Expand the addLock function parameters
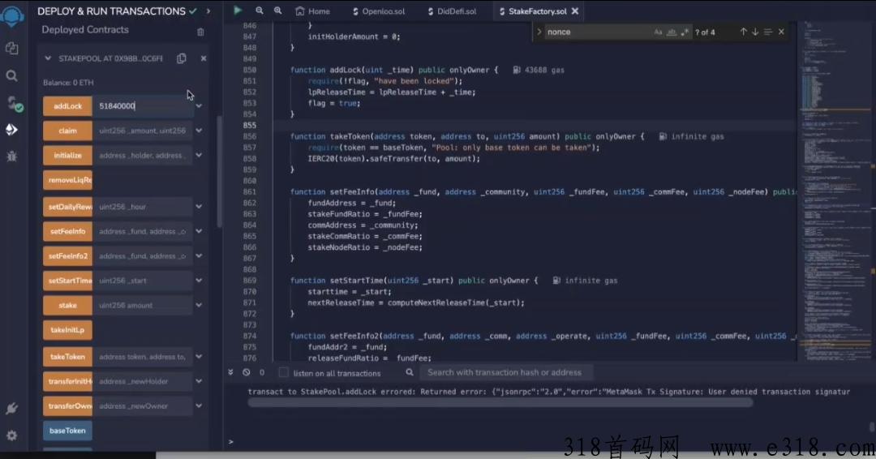Image resolution: width=876 pixels, height=459 pixels. coord(199,105)
